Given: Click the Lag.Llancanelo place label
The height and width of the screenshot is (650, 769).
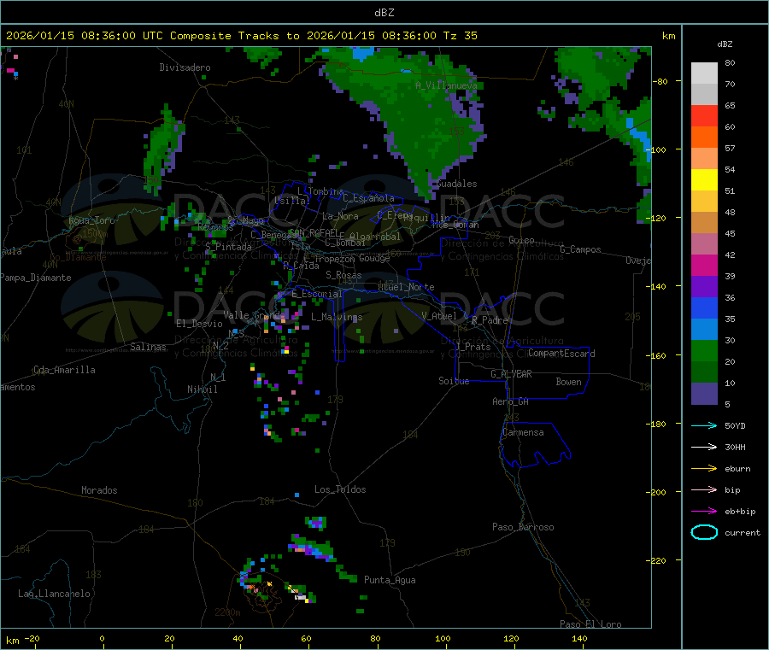Looking at the screenshot, I should (x=54, y=594).
